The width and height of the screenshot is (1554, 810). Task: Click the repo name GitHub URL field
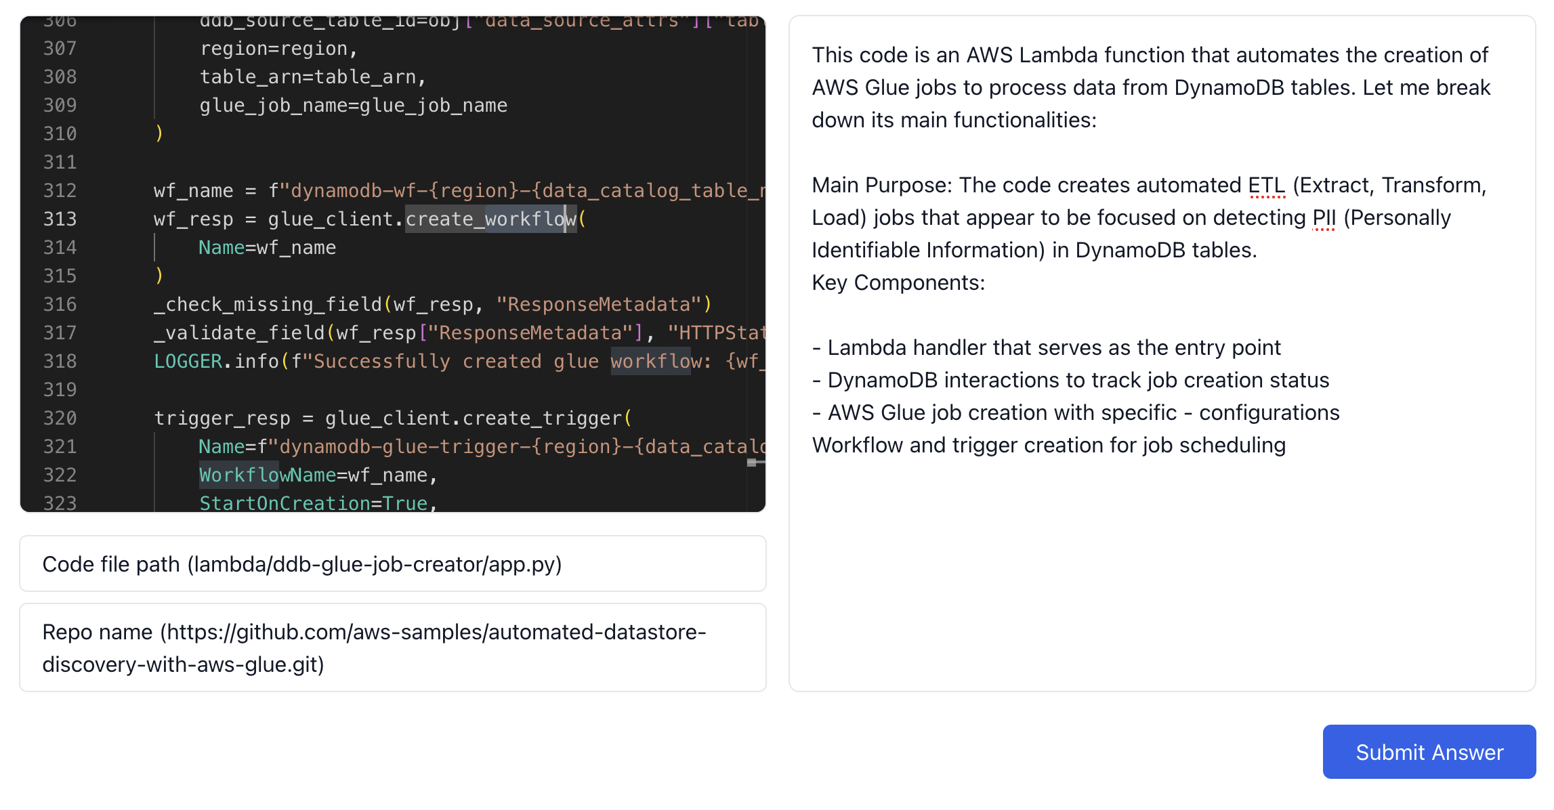392,647
